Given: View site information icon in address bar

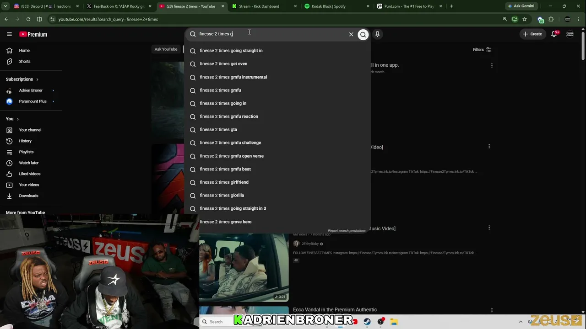Looking at the screenshot, I should [x=52, y=19].
